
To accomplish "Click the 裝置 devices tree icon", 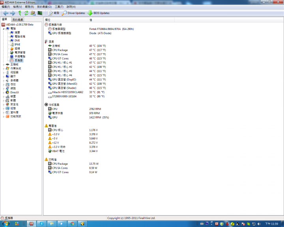I will pyautogui.click(x=7, y=97).
